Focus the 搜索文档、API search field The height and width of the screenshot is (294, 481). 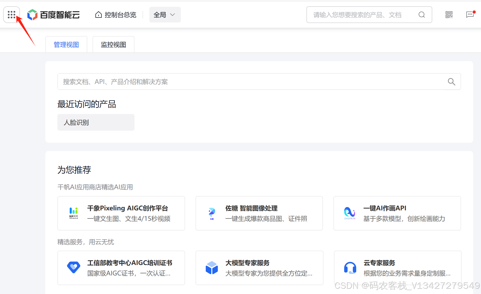pos(259,82)
